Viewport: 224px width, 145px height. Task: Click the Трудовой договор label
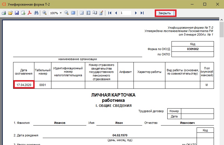[151, 111]
